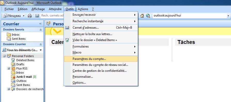Screen dimensions: 231x102
Task: Open Centre de gestion de la confidentialité
Action: pos(101,71)
